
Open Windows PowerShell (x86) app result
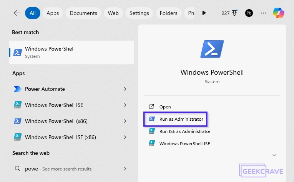pos(71,121)
